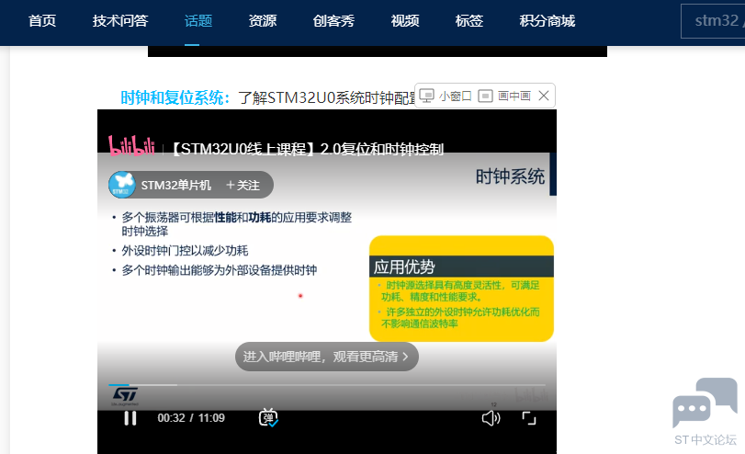Viewport: 745px width, 454px height.
Task: Mute the video volume speaker icon
Action: coord(491,418)
